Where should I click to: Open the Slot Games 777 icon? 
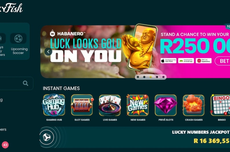click(82, 105)
